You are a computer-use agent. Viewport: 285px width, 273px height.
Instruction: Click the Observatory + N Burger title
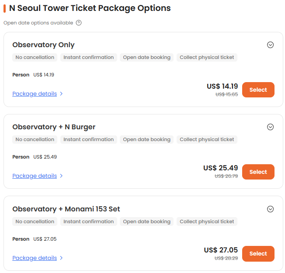pos(54,127)
